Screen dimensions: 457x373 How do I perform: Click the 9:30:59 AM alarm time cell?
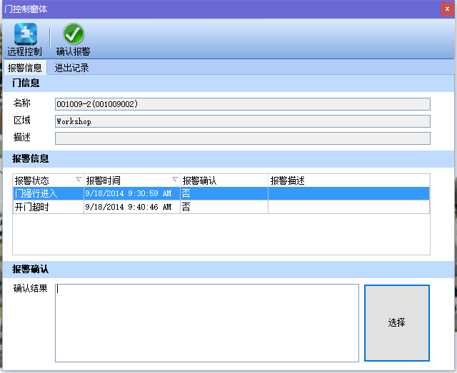[x=131, y=193]
